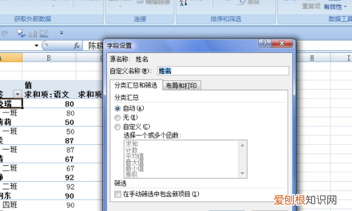Open the Customize Quick Access Toolbar dropdown
Screen dimensions: 352x211
[x=62, y=33]
